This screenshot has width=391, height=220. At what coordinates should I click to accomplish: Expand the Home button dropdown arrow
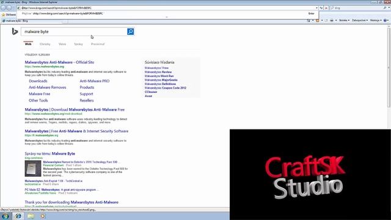point(313,20)
